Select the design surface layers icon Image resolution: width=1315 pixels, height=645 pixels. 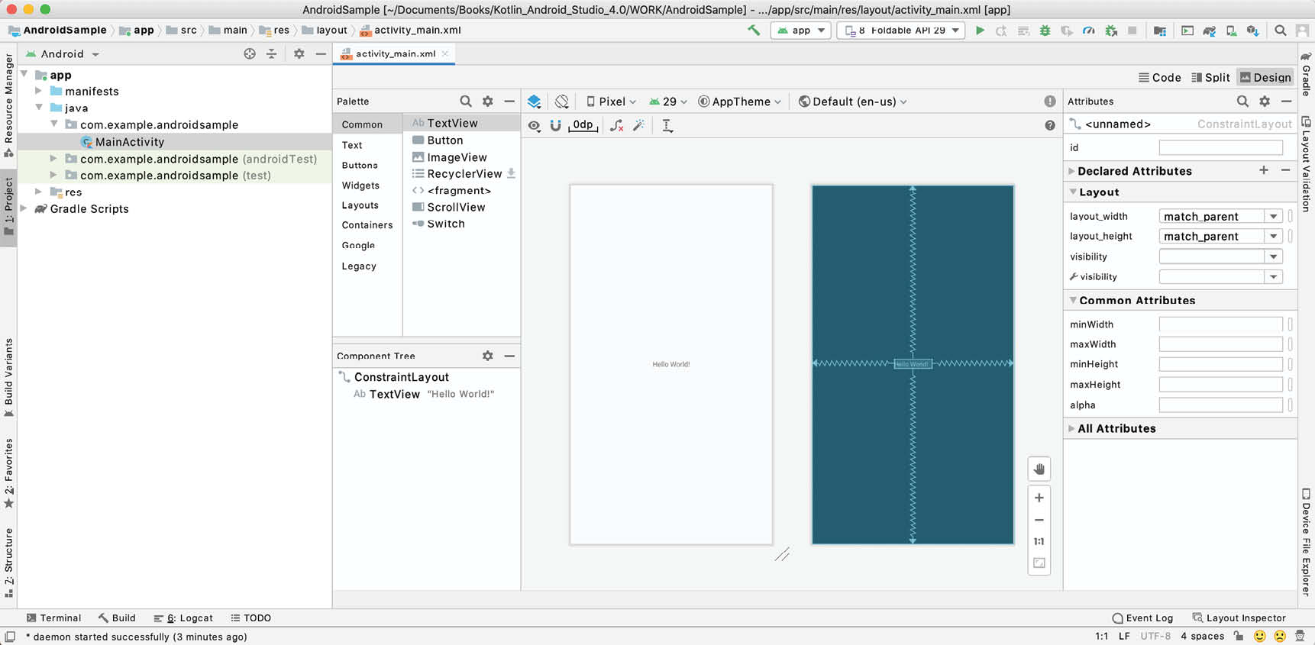(x=535, y=102)
